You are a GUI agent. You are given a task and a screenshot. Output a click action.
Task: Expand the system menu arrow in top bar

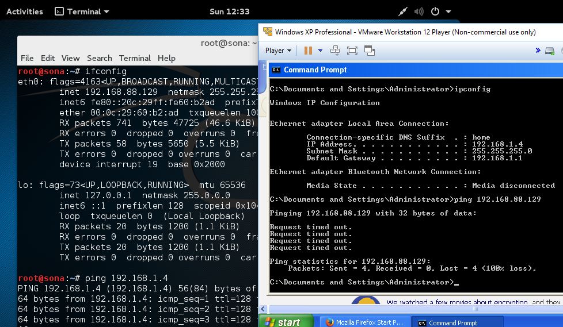click(x=448, y=11)
